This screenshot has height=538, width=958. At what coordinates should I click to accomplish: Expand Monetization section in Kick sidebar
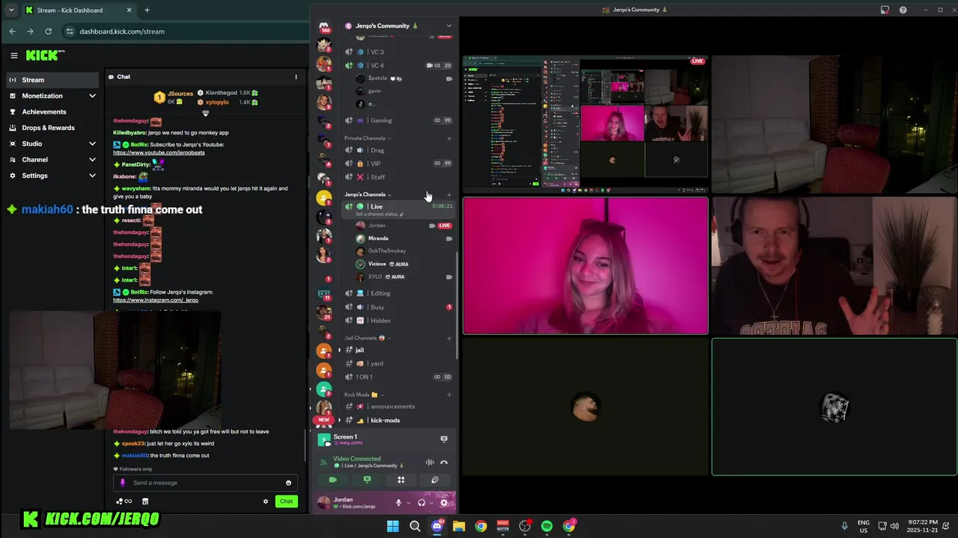point(92,96)
